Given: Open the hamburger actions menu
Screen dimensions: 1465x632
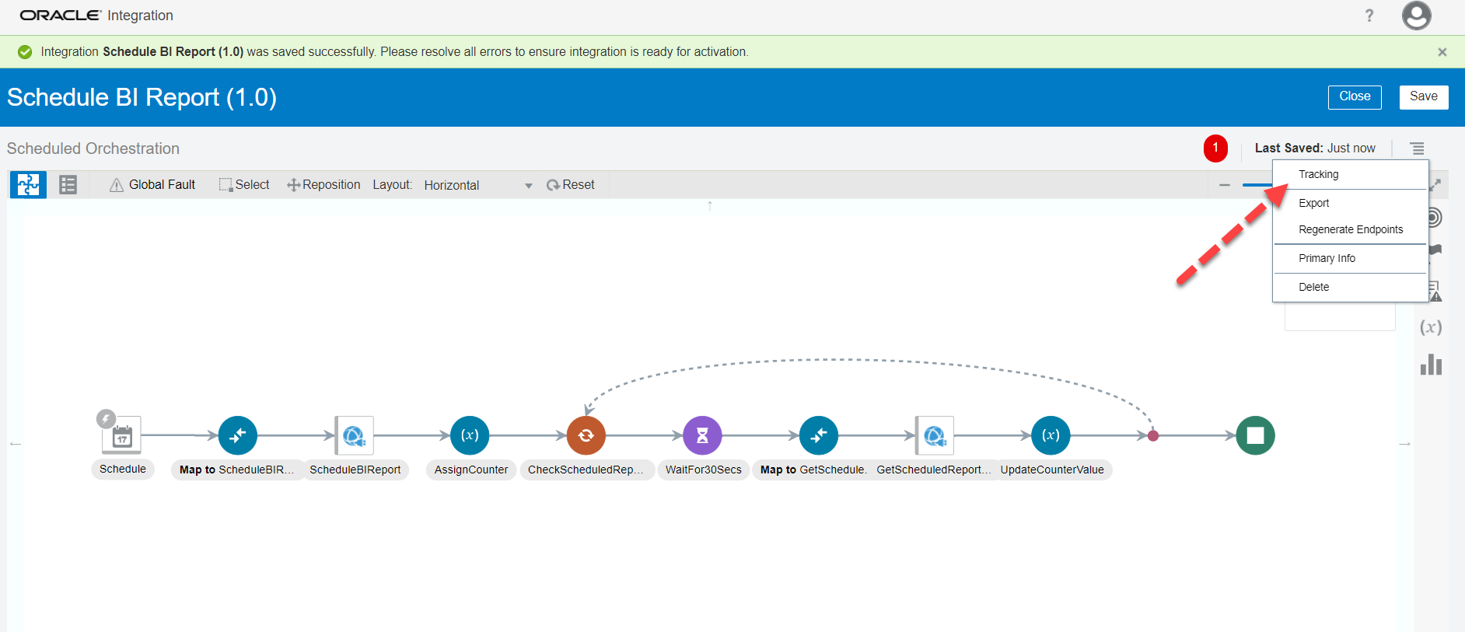Looking at the screenshot, I should 1417,148.
